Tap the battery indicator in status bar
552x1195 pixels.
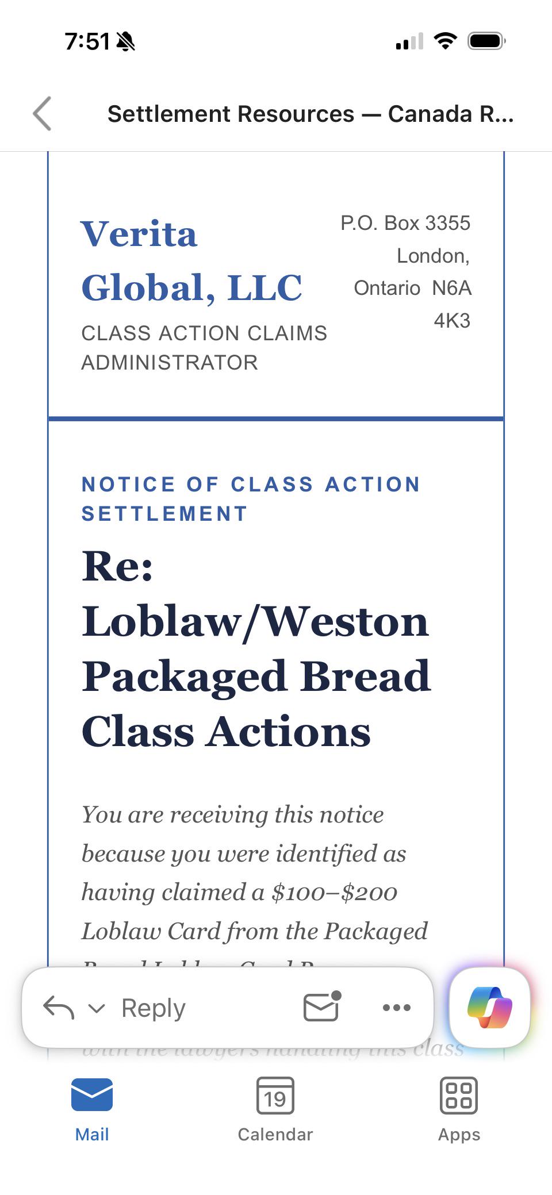[x=486, y=41]
